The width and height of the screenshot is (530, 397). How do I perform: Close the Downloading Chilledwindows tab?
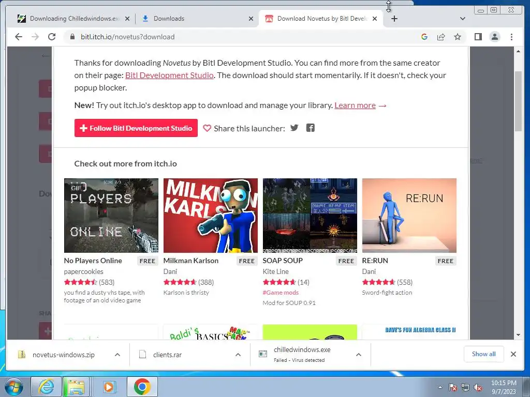point(127,19)
